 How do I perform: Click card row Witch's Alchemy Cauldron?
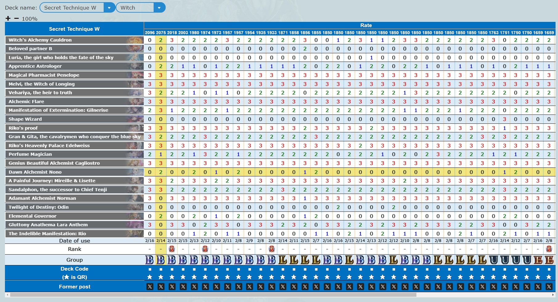tap(74, 40)
